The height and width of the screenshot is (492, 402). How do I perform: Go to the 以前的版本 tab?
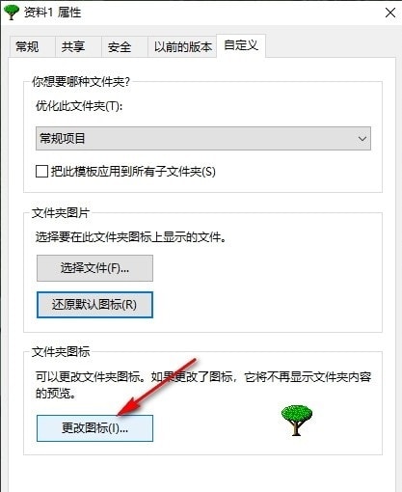click(183, 47)
